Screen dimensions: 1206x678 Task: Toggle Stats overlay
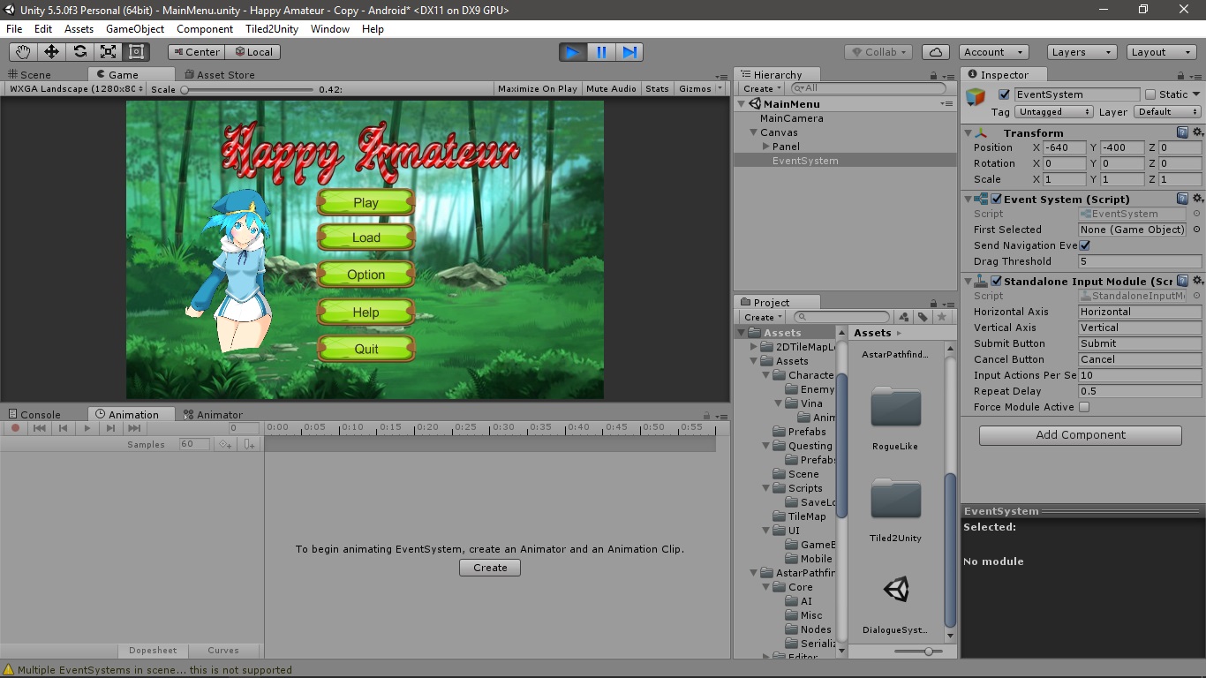click(x=657, y=88)
